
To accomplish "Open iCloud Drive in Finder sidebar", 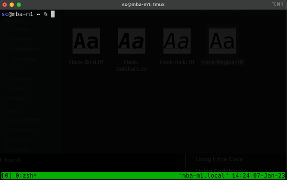I will click(x=26, y=120).
